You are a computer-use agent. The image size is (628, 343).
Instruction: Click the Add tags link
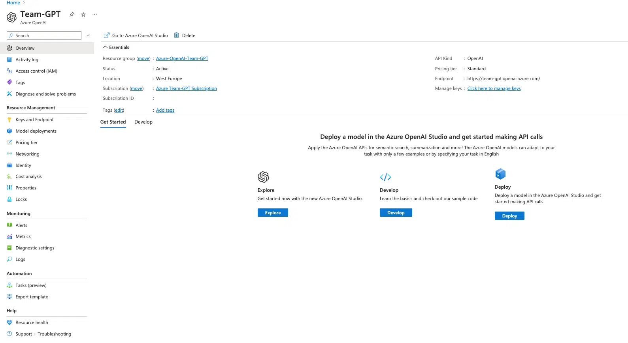click(165, 110)
